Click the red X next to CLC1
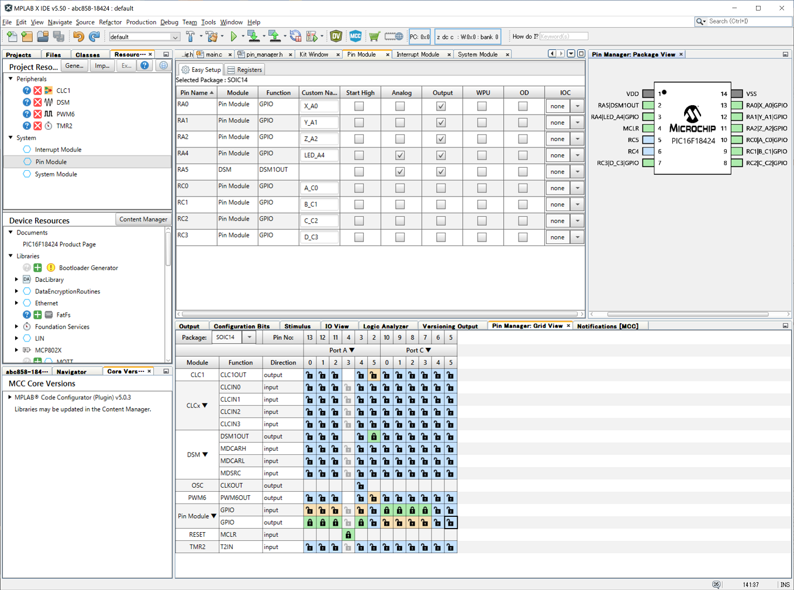 (x=37, y=91)
